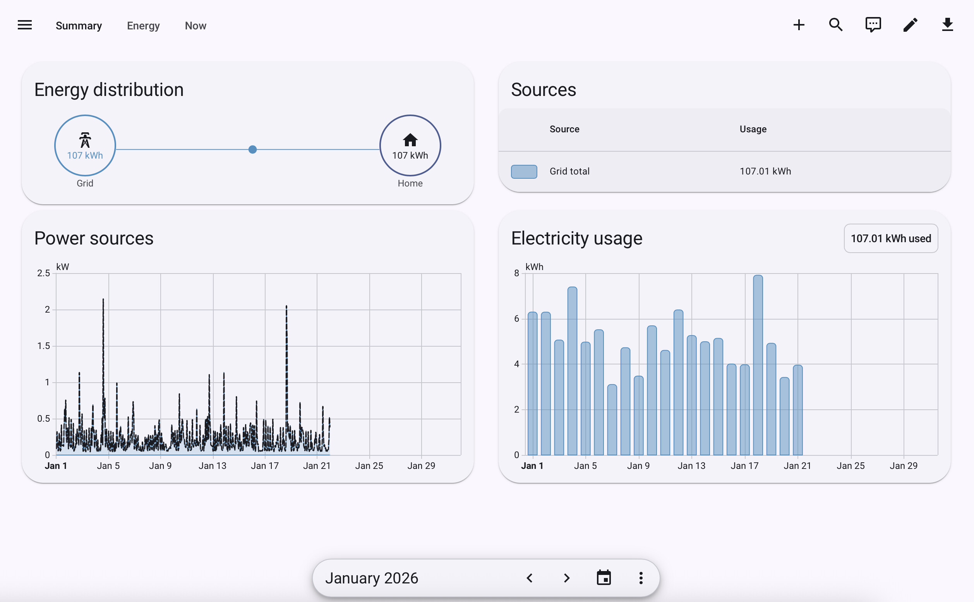
Task: Click the Grid transmission tower circle
Action: 85,146
